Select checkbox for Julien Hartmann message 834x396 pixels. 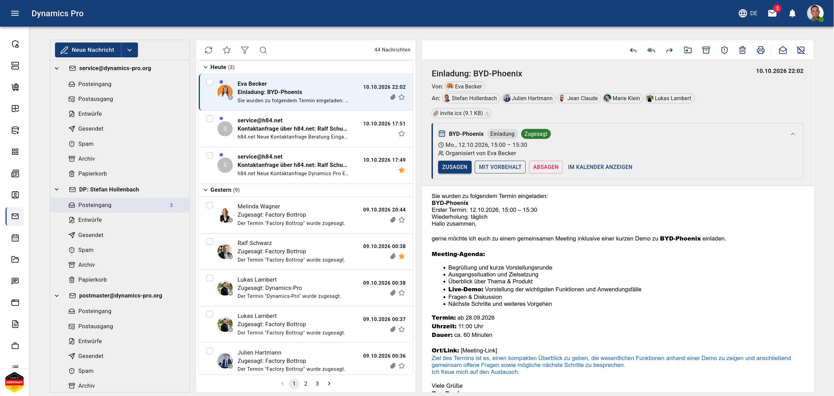point(210,351)
